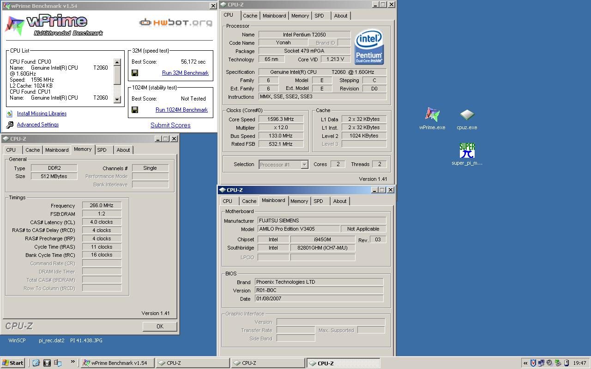This screenshot has width=591, height=369.
Task: Open About tab in CPU-Z processor window
Action: (341, 16)
